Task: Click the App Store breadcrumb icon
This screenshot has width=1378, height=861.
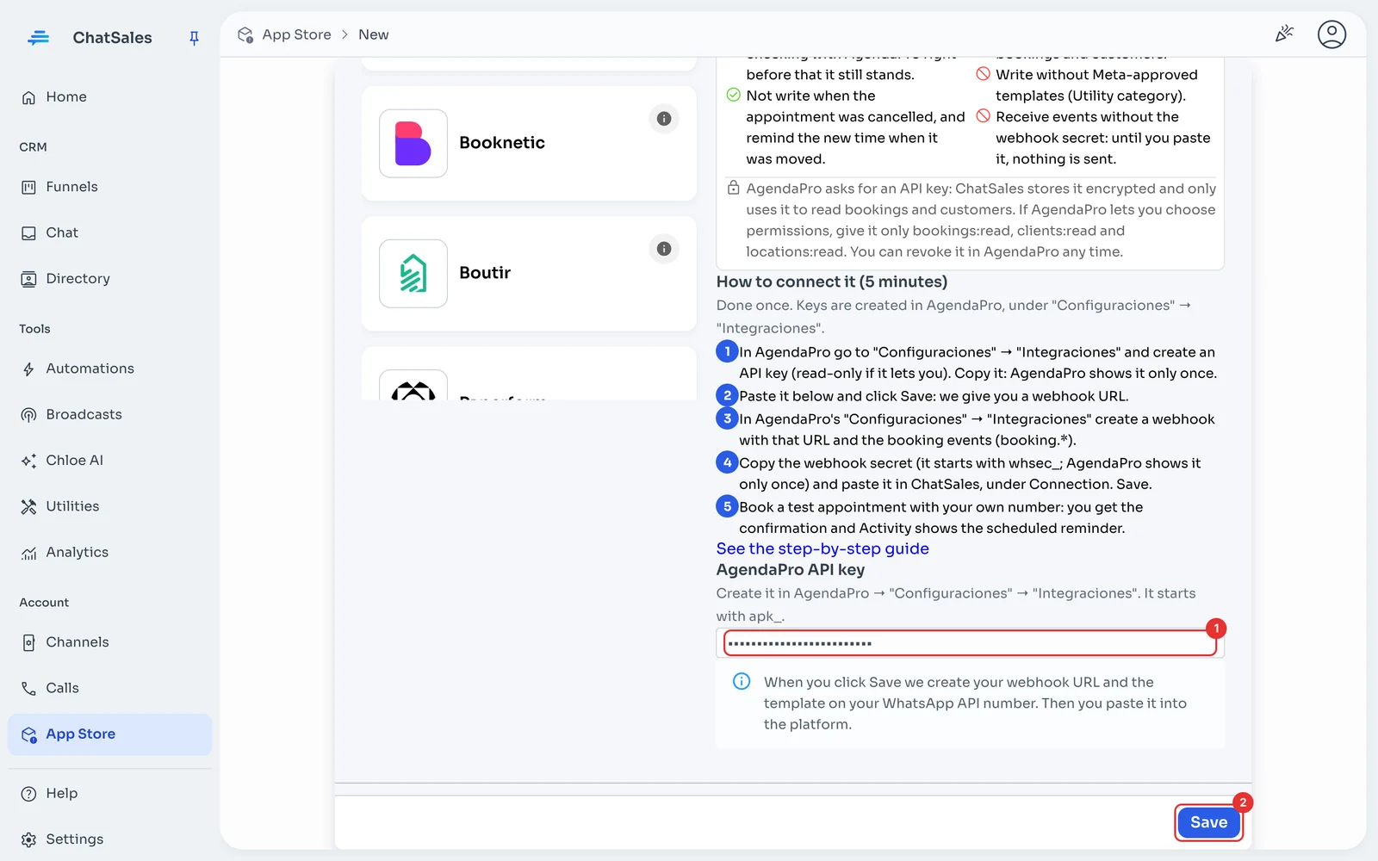Action: tap(245, 34)
